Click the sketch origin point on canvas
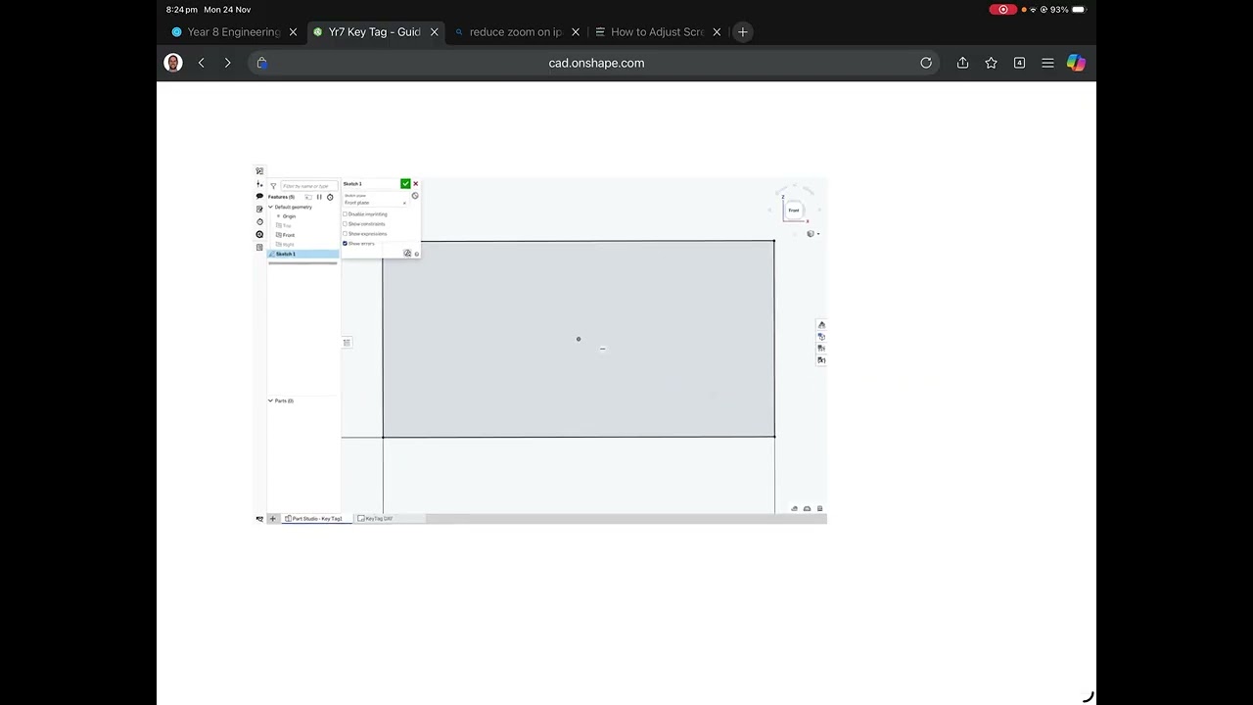The width and height of the screenshot is (1253, 705). (x=579, y=339)
